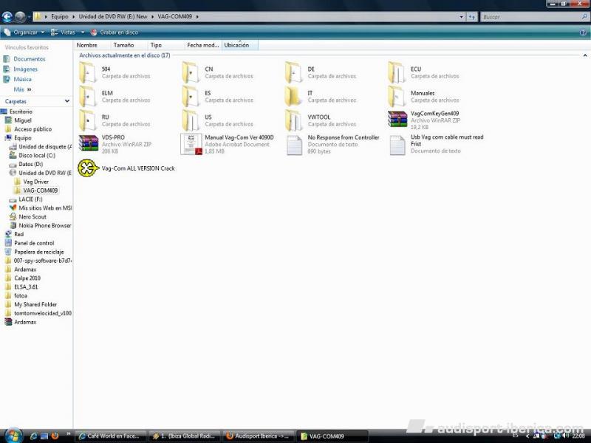Select Vag Driver folder in tree
The height and width of the screenshot is (443, 591).
pyautogui.click(x=32, y=182)
